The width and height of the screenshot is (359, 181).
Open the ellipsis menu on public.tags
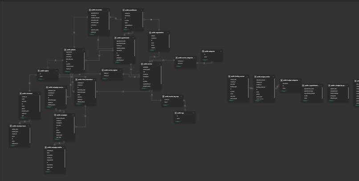pyautogui.click(x=193, y=113)
